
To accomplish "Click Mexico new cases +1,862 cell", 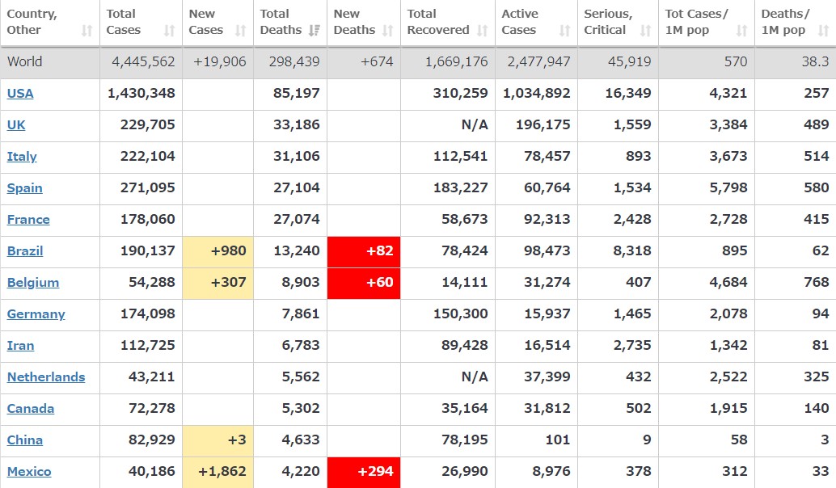I will (x=218, y=473).
